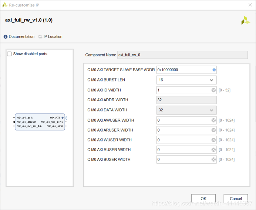This screenshot has width=256, height=210.
Task: Click the C M0 AXI DATA WIDTH label
Action: click(x=107, y=110)
